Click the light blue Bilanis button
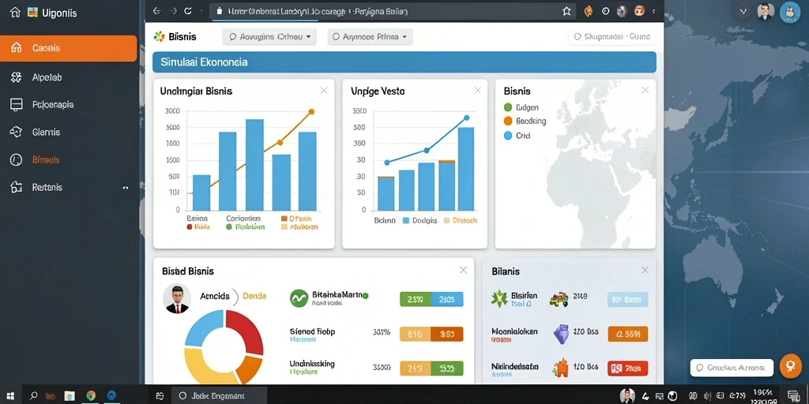This screenshot has width=809, height=404. point(627,299)
